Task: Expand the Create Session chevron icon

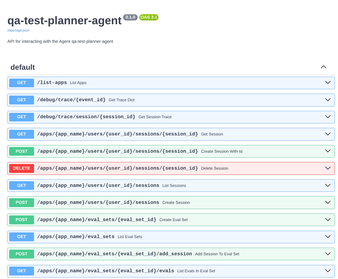Action: [x=328, y=203]
